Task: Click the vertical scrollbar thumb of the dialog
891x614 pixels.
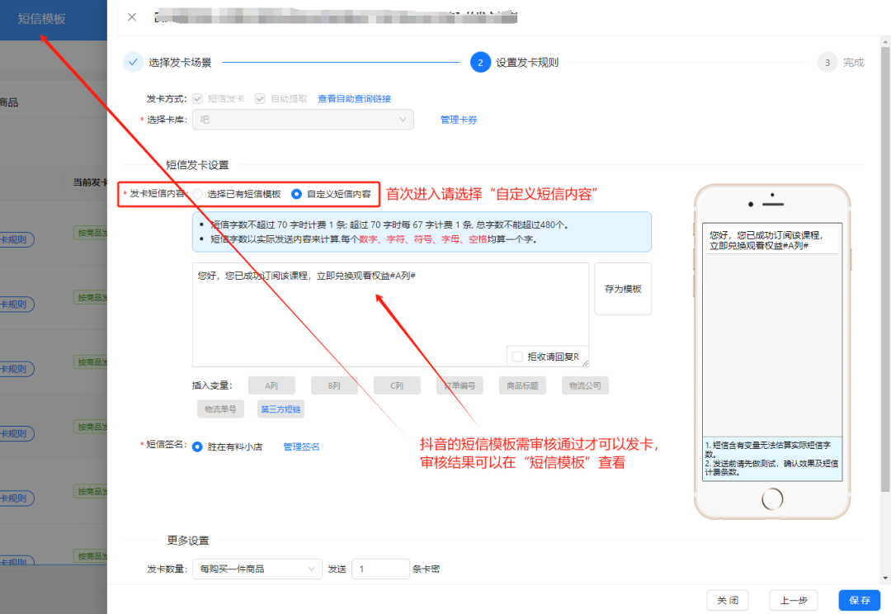Action: [x=885, y=270]
